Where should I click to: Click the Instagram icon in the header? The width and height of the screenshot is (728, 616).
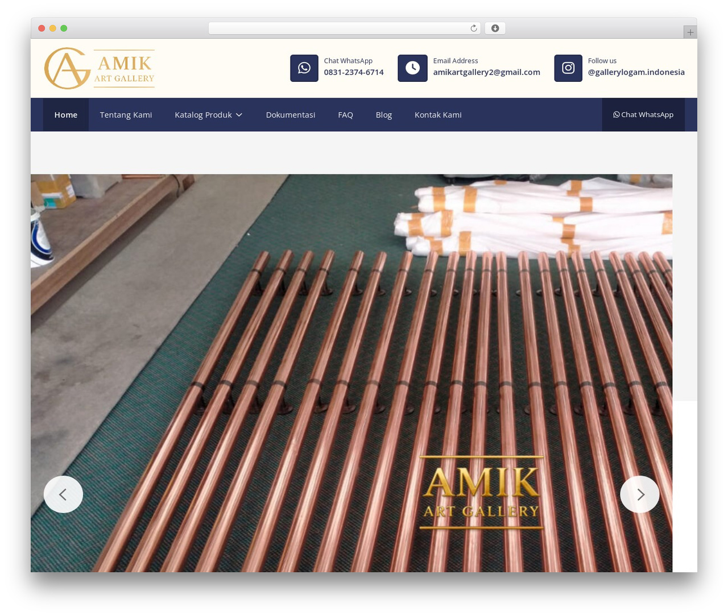point(568,68)
